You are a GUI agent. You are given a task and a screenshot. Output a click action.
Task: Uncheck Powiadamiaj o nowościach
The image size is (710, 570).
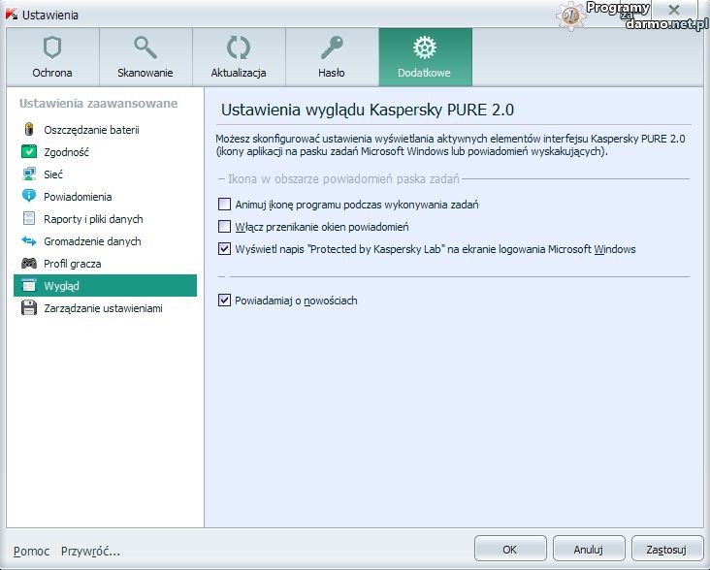(225, 301)
